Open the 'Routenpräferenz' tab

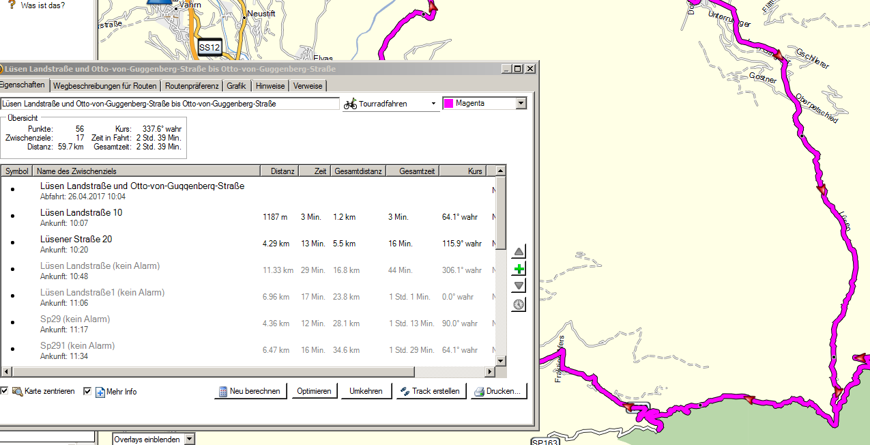[192, 86]
